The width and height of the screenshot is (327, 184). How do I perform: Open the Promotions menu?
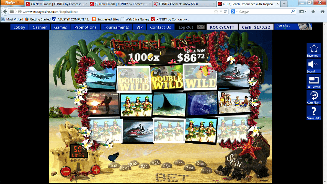pyautogui.click(x=86, y=27)
